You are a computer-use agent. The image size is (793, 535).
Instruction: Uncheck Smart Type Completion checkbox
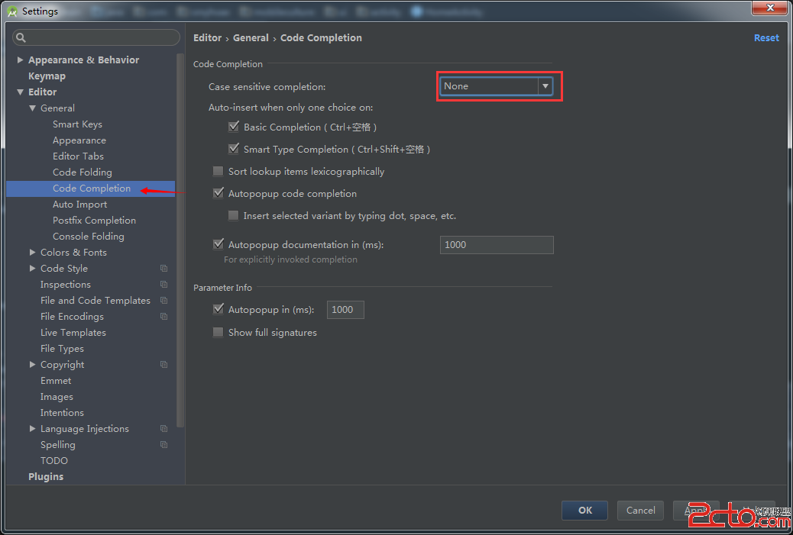point(234,149)
